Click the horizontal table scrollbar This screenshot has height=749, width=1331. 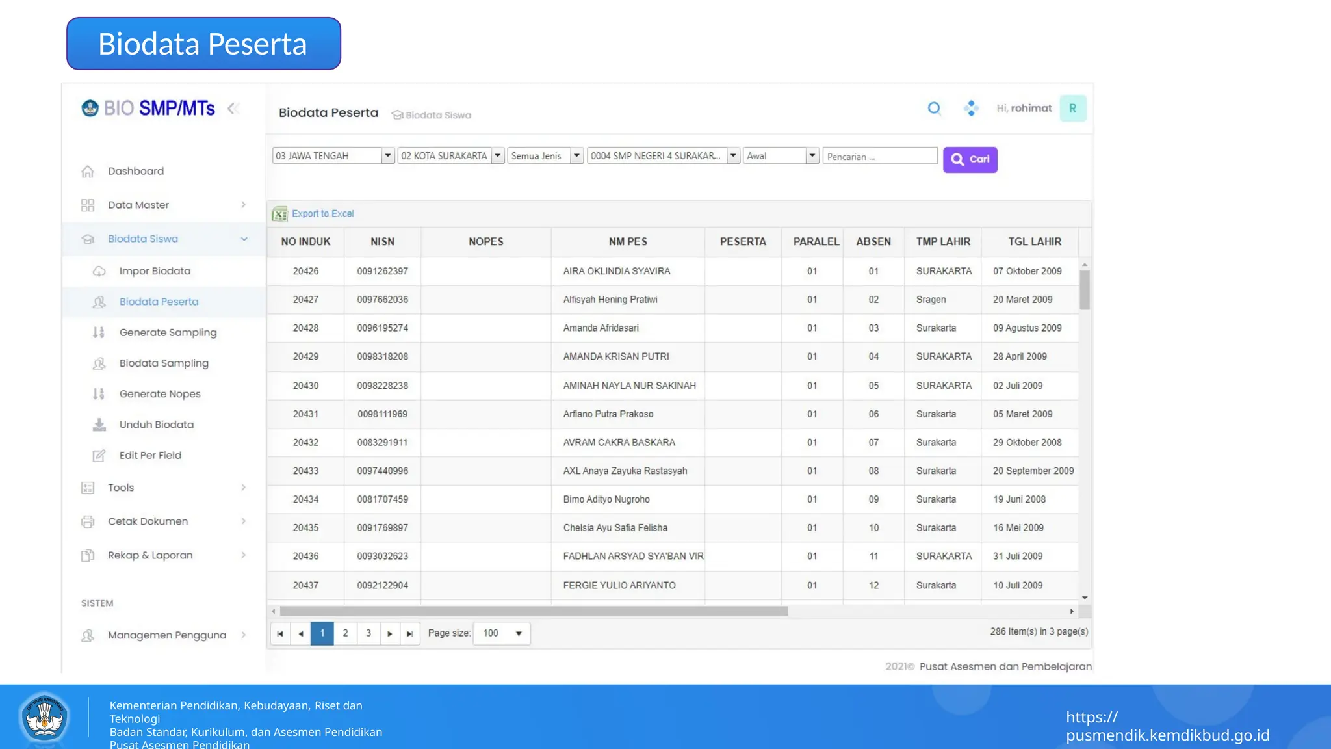[533, 611]
